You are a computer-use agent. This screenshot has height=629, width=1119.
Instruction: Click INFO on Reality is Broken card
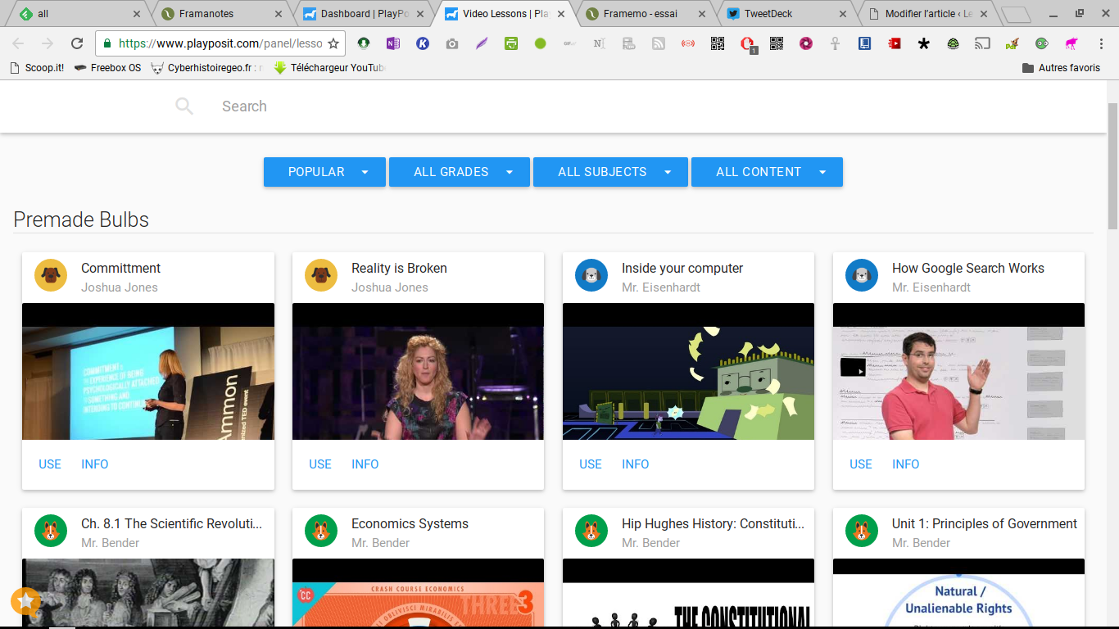(x=365, y=464)
